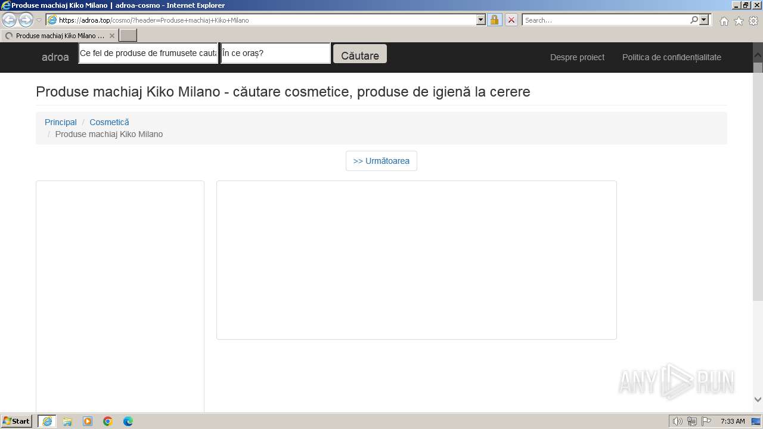763x429 pixels.
Task: Open Favorites star icon
Action: click(739, 21)
